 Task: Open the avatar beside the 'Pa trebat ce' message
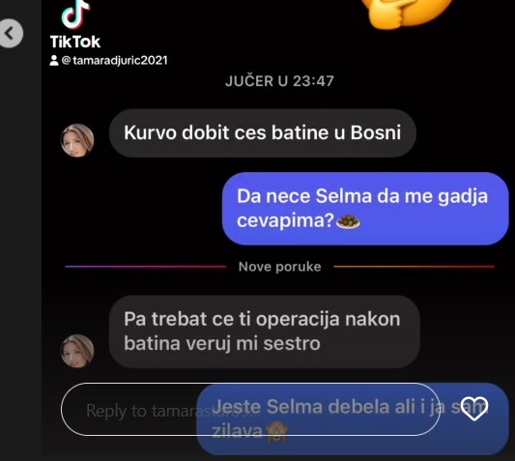pyautogui.click(x=77, y=351)
